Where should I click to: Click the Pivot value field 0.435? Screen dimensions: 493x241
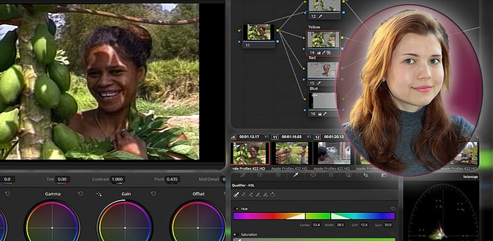172,179
